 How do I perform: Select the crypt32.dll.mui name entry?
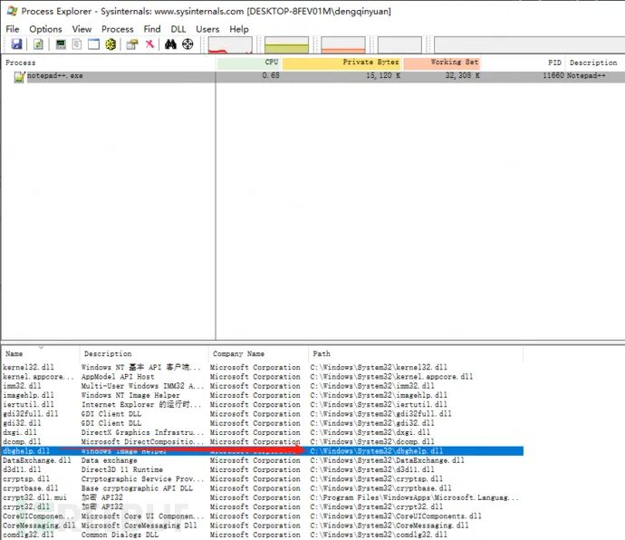[34, 497]
